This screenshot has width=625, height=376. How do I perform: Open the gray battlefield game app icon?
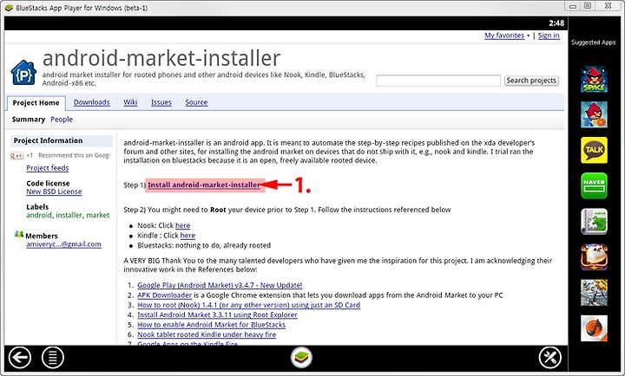(x=594, y=293)
